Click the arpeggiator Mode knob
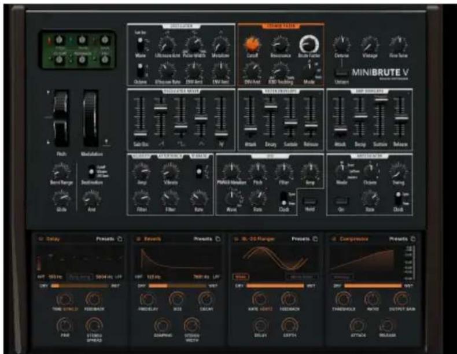 [341, 172]
